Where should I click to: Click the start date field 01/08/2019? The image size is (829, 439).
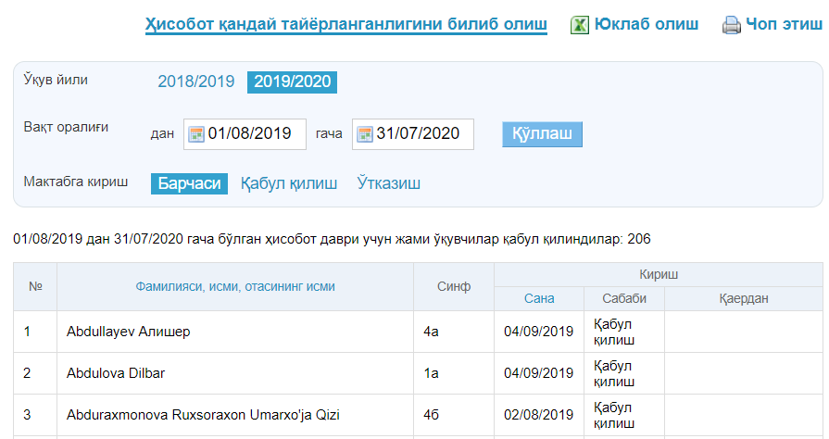pos(252,134)
